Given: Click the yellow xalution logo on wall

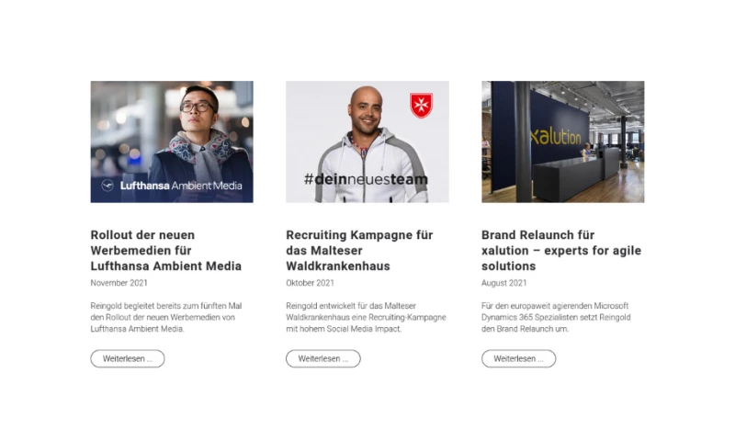Looking at the screenshot, I should [x=556, y=137].
